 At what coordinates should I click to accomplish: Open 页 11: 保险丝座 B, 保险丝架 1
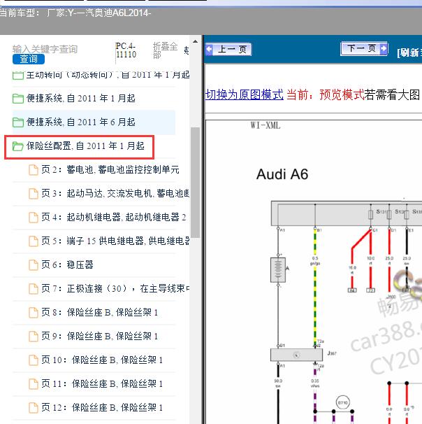102,383
